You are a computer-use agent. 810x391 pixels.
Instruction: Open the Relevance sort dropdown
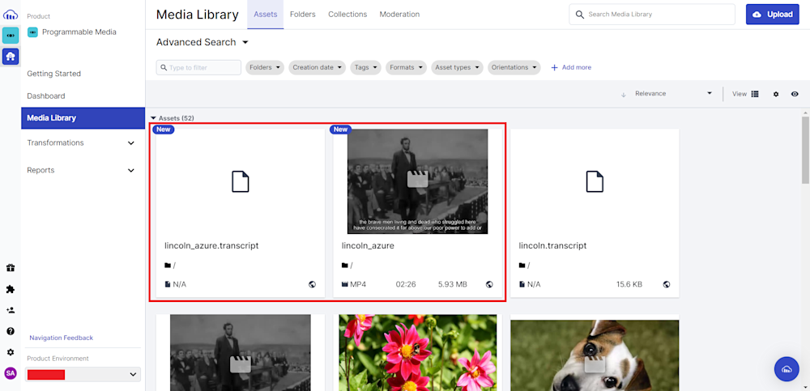(x=674, y=93)
